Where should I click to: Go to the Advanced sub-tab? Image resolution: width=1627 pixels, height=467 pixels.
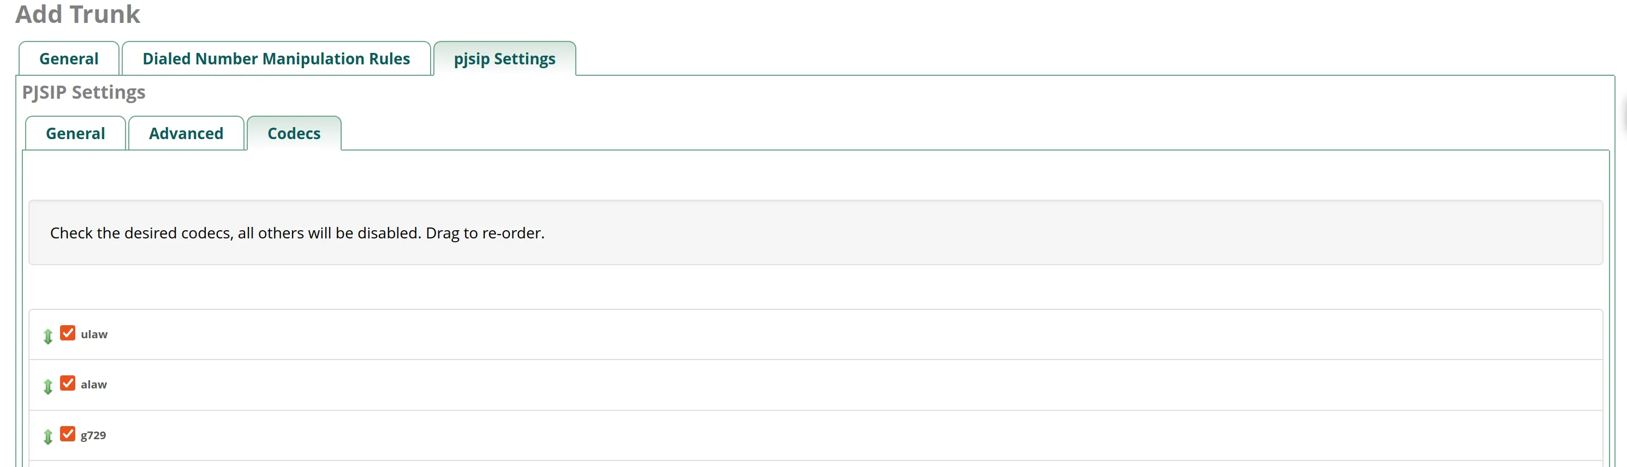(x=186, y=133)
